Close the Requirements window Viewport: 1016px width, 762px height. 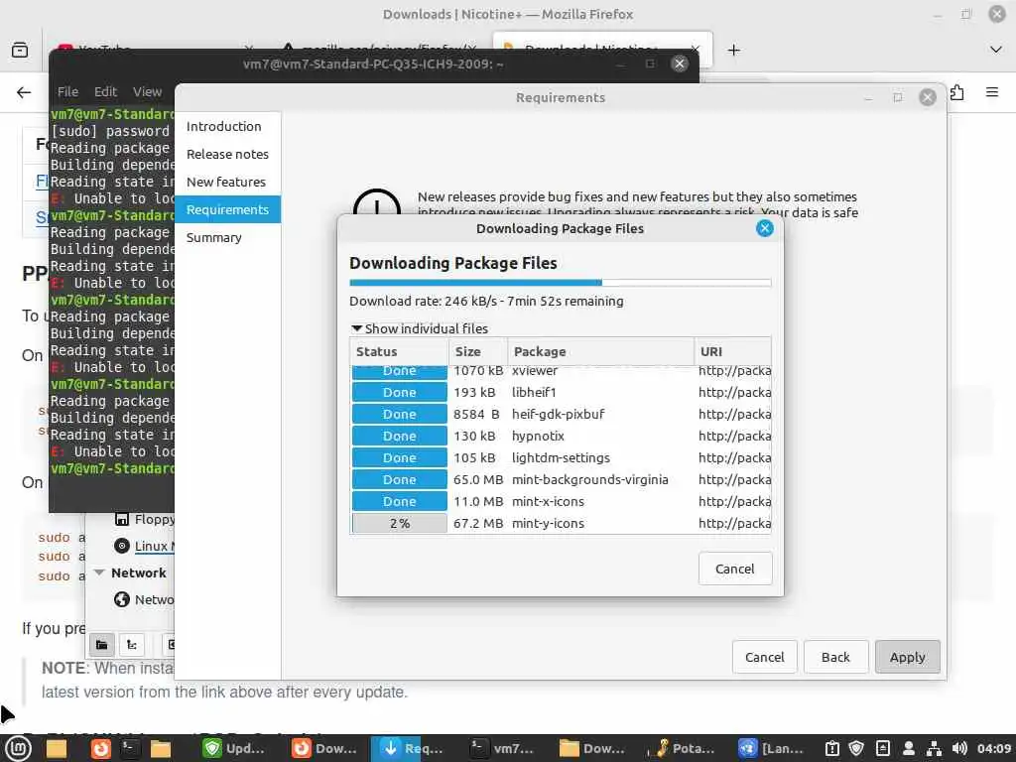coord(928,97)
